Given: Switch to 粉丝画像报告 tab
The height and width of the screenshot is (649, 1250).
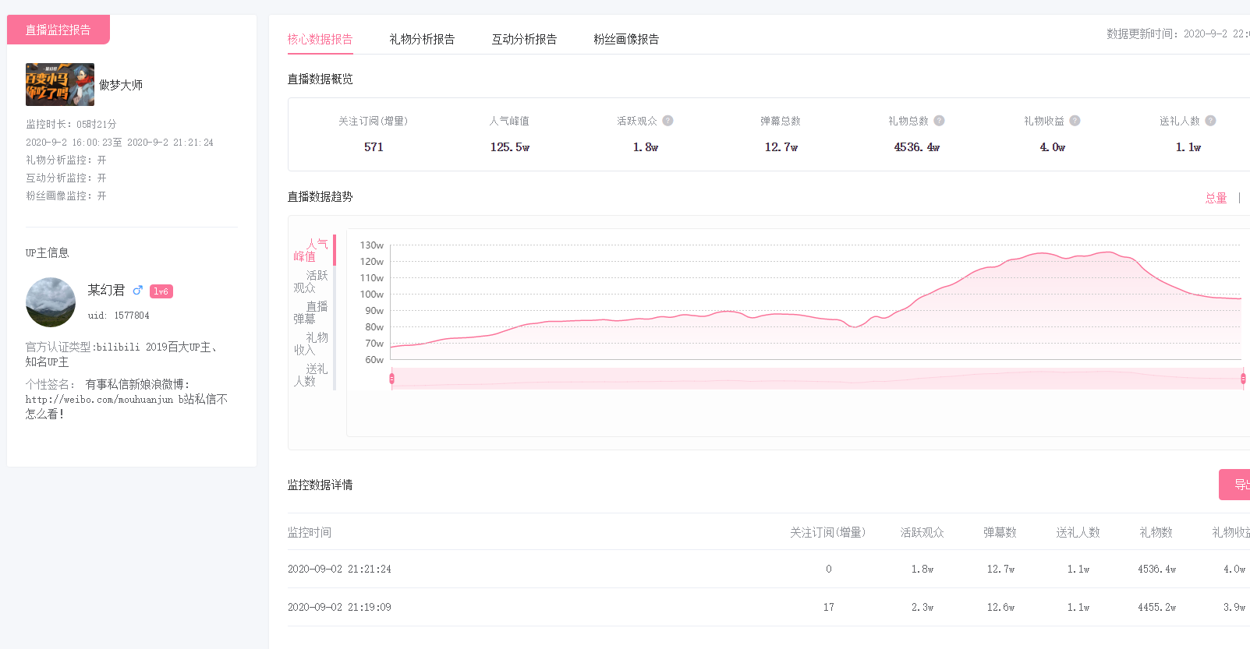Looking at the screenshot, I should pyautogui.click(x=626, y=39).
